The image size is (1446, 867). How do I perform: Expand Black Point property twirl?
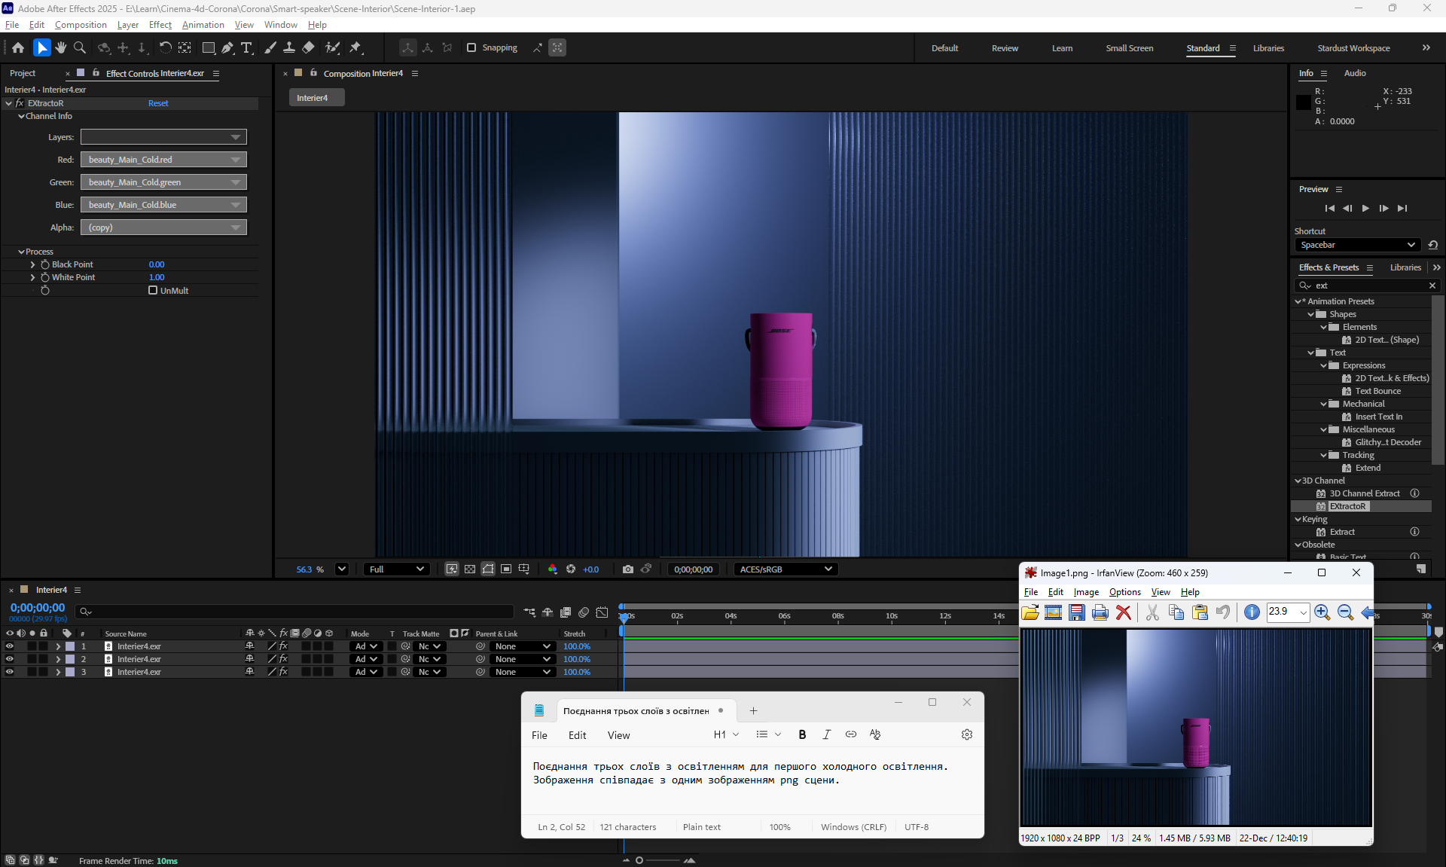tap(32, 264)
